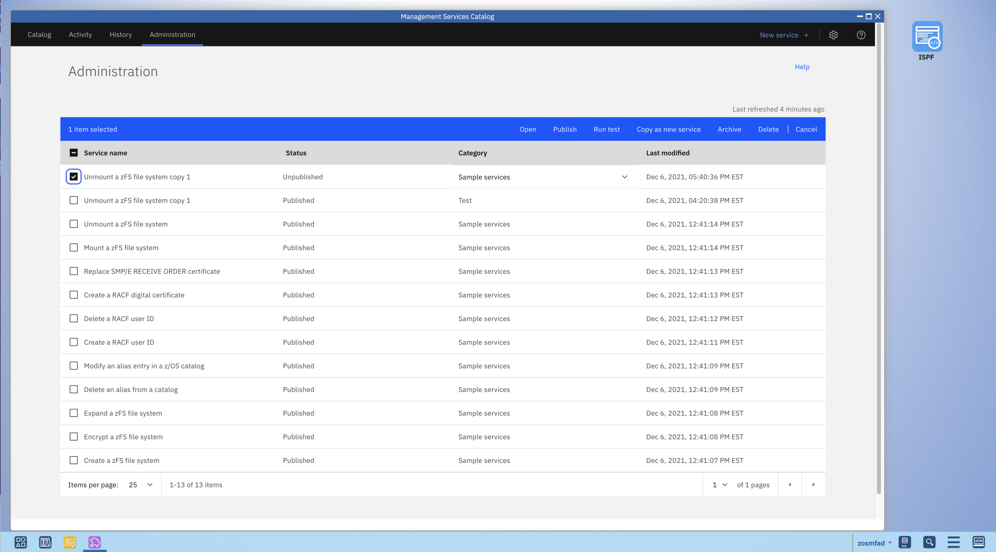Uncheck the Unpublished Unmount zFS copy 1 row
Image resolution: width=996 pixels, height=552 pixels.
pos(74,177)
